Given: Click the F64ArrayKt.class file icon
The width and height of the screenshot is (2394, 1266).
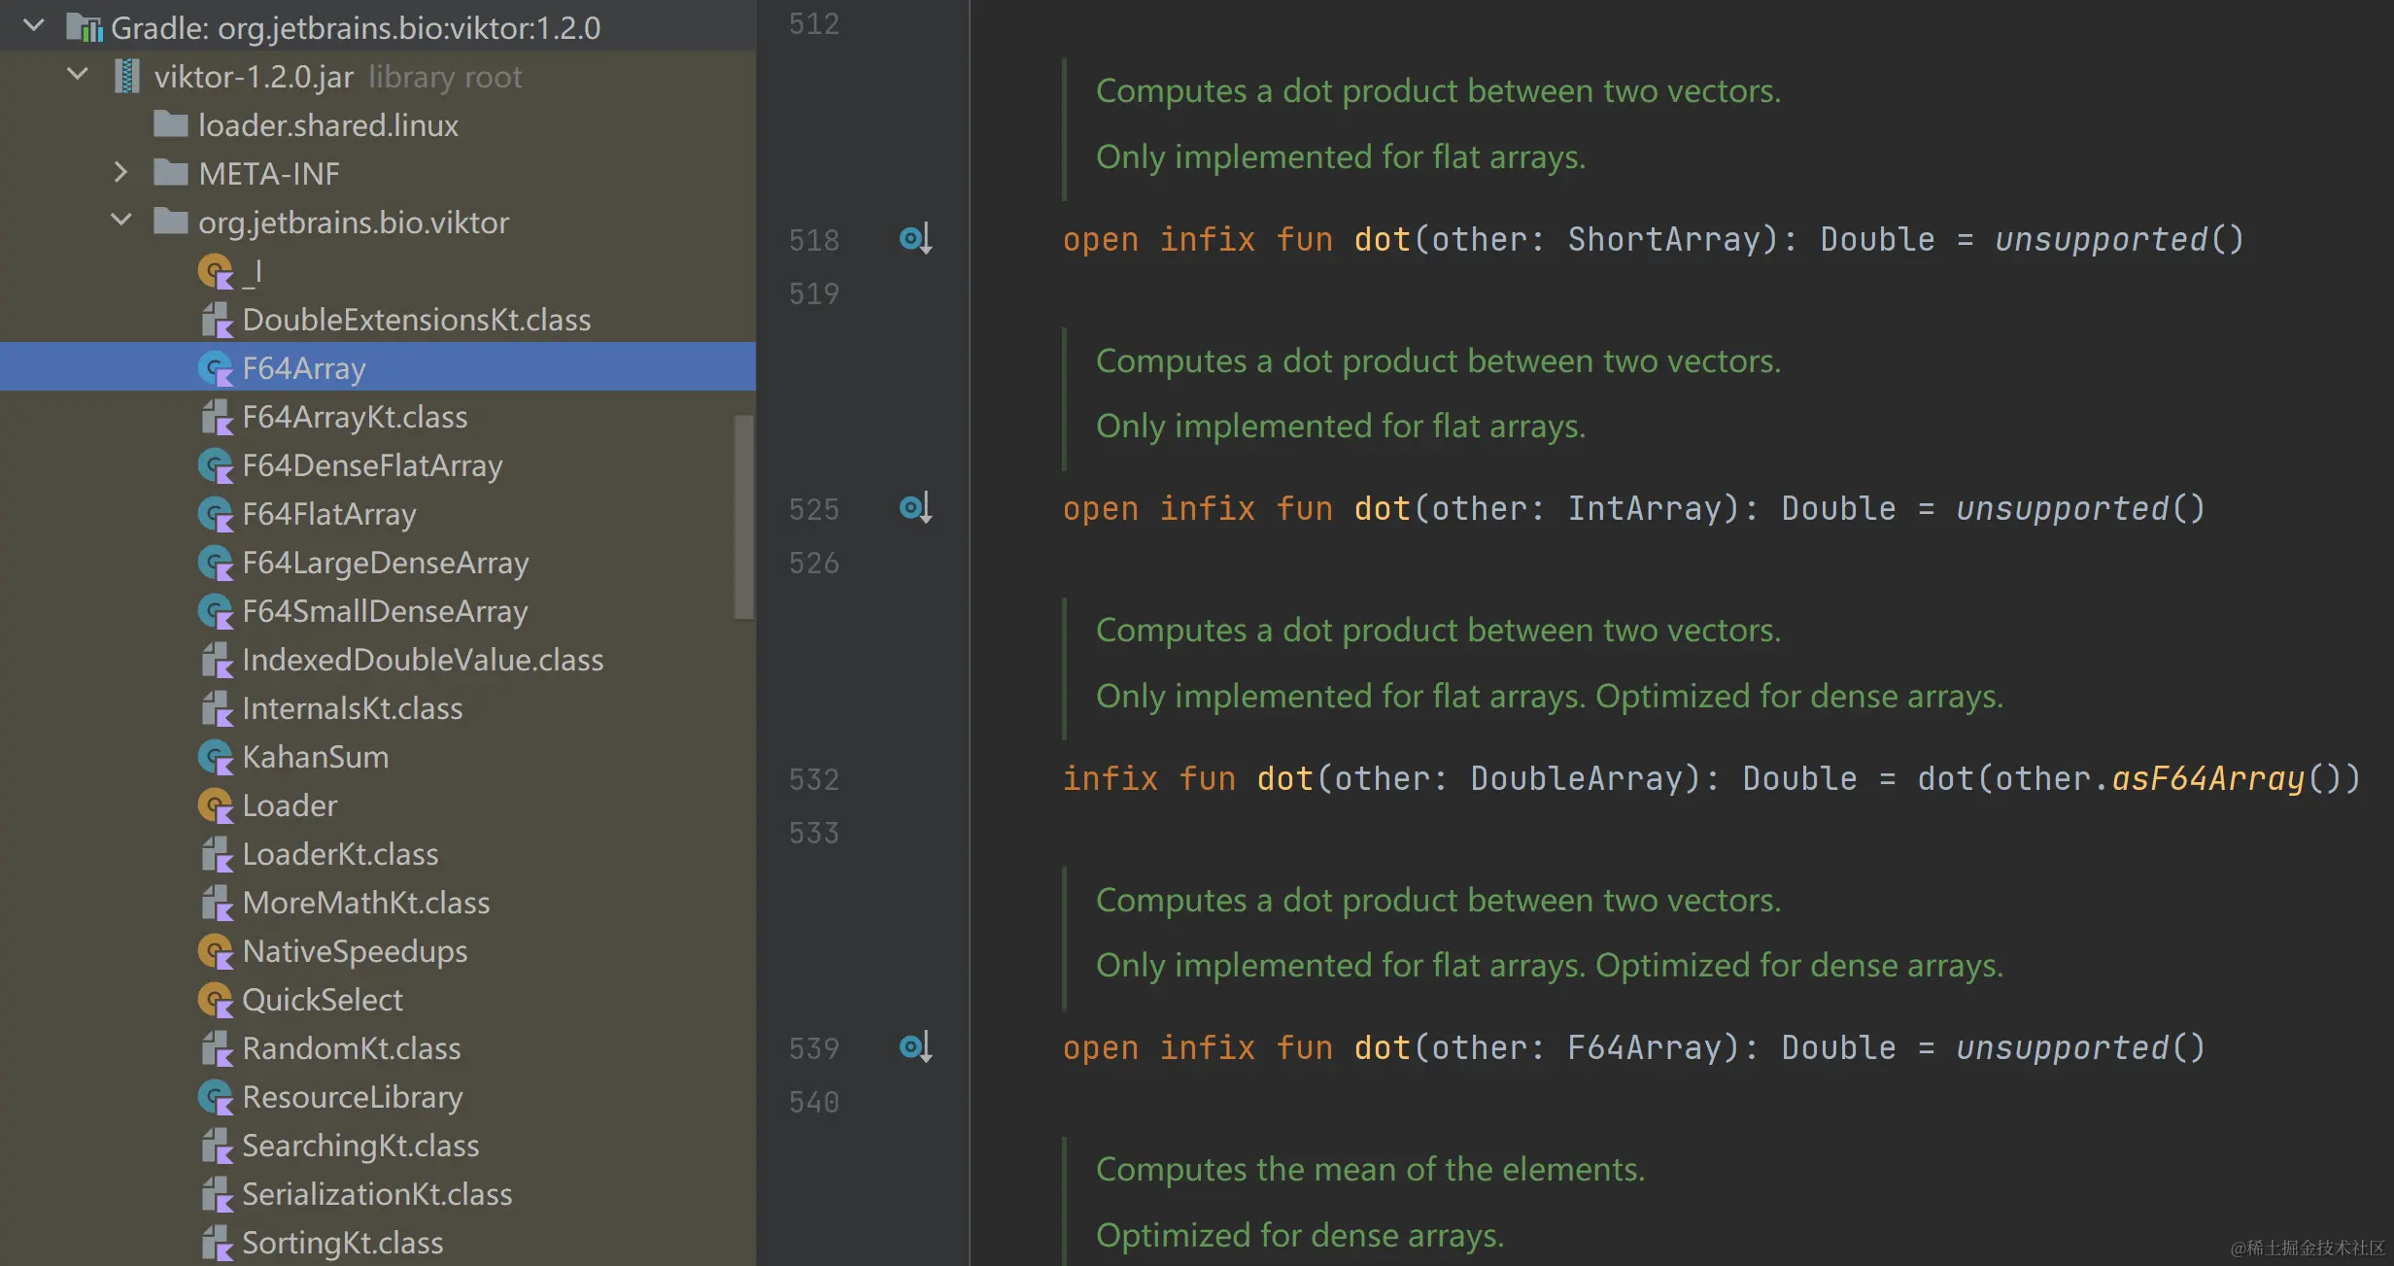Looking at the screenshot, I should pos(216,417).
